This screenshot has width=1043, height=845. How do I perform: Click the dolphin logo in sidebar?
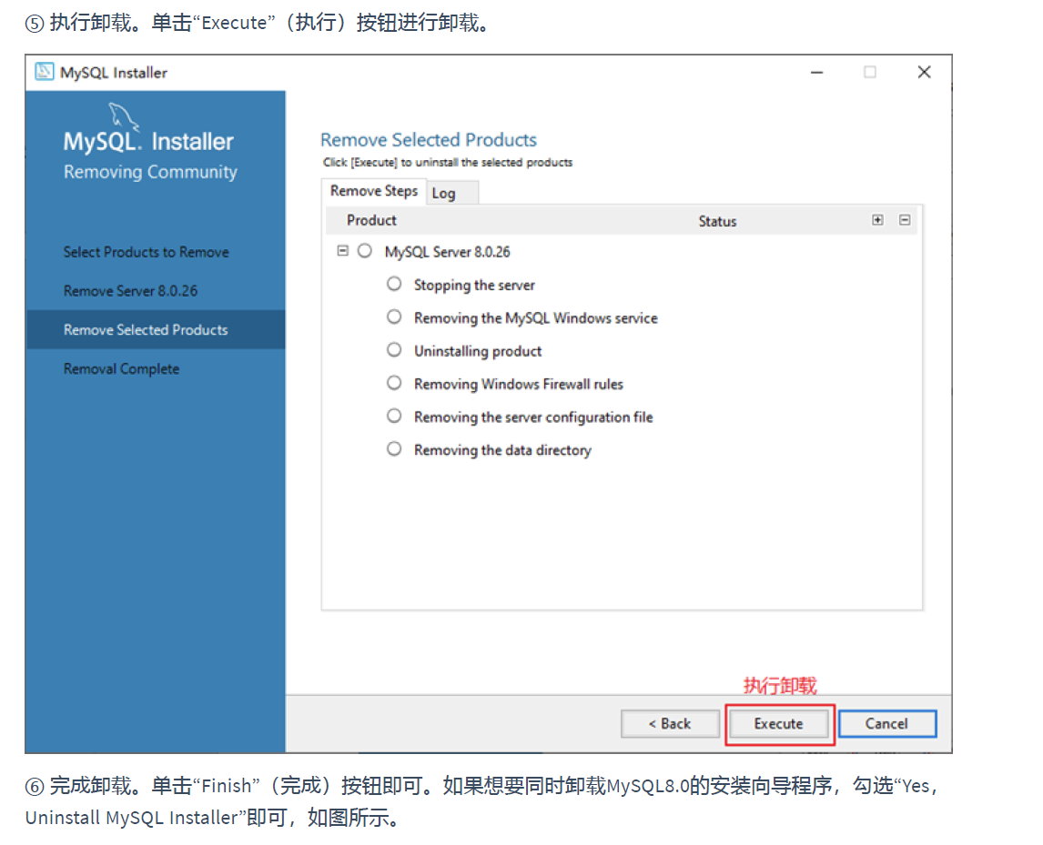tap(124, 116)
